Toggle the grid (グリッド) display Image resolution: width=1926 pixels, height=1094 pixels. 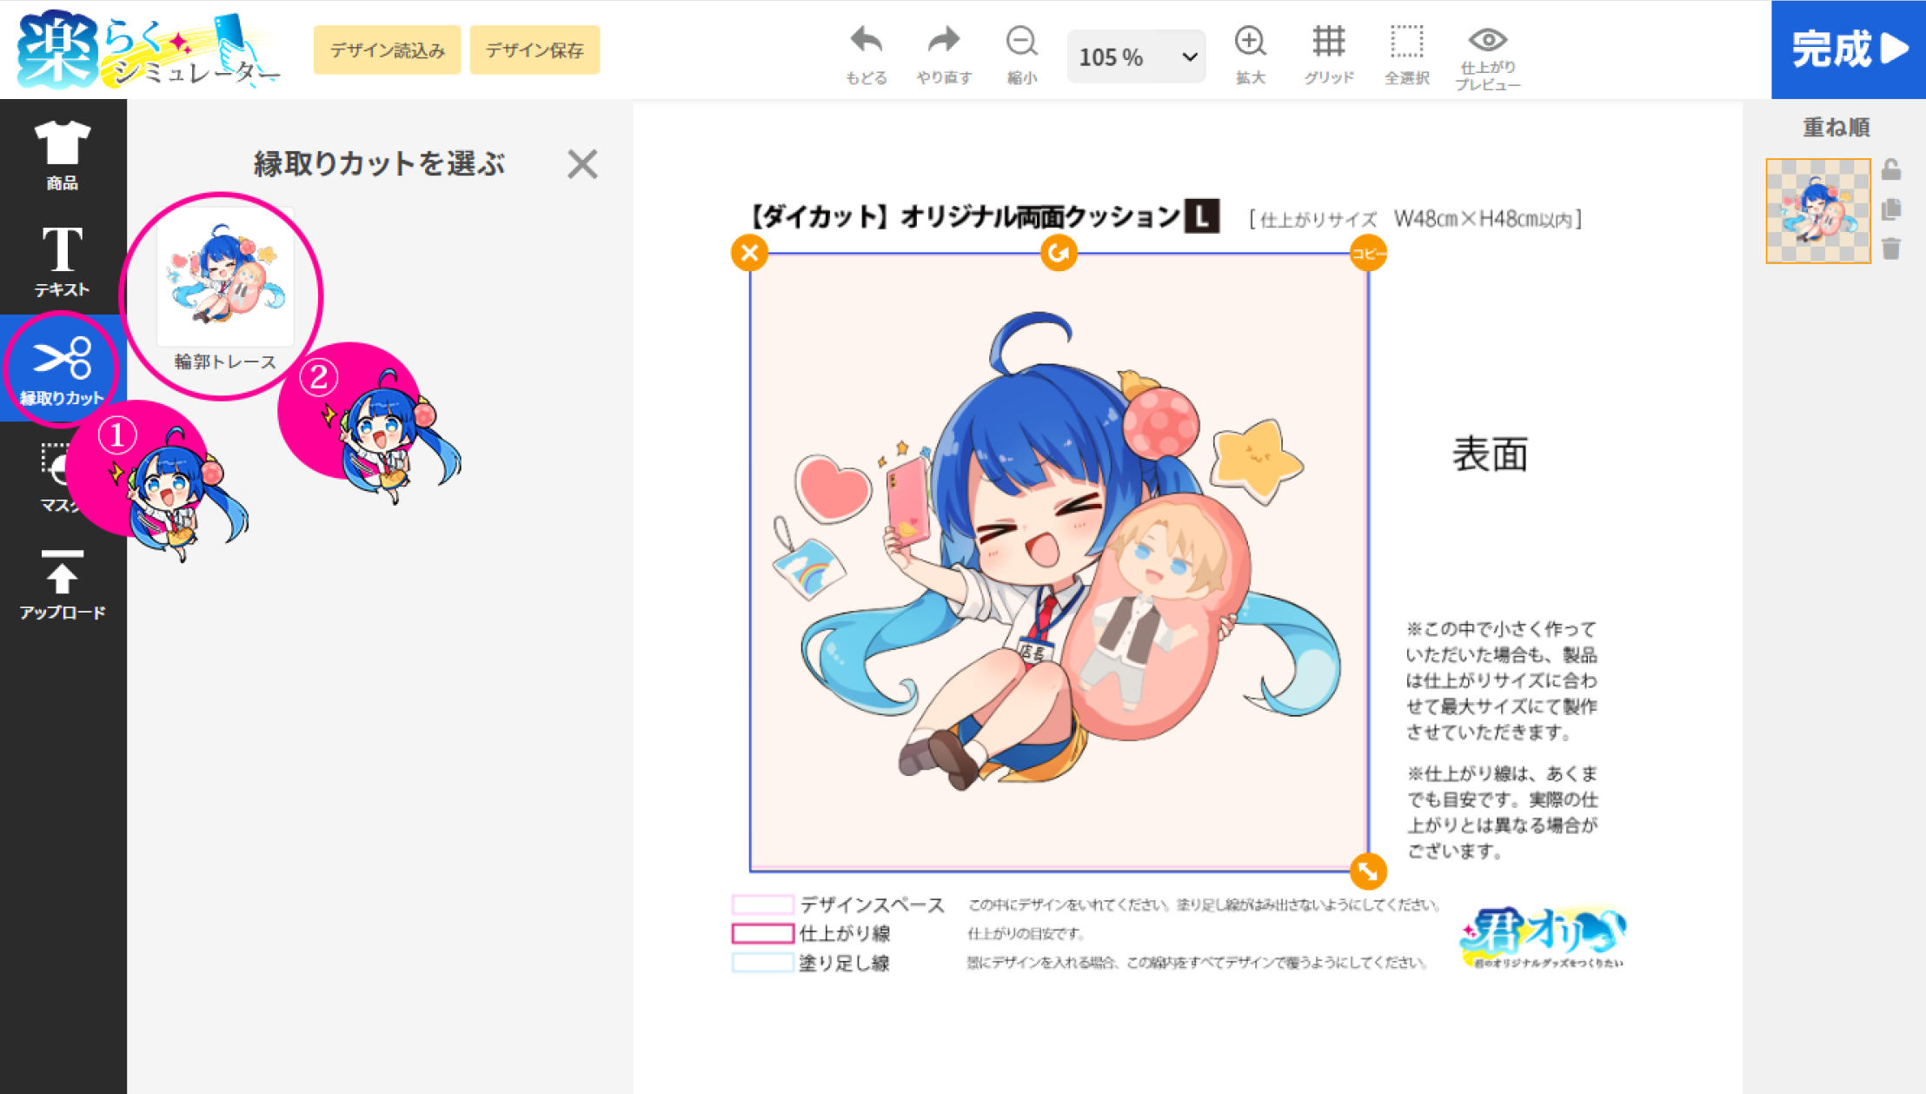pyautogui.click(x=1328, y=42)
